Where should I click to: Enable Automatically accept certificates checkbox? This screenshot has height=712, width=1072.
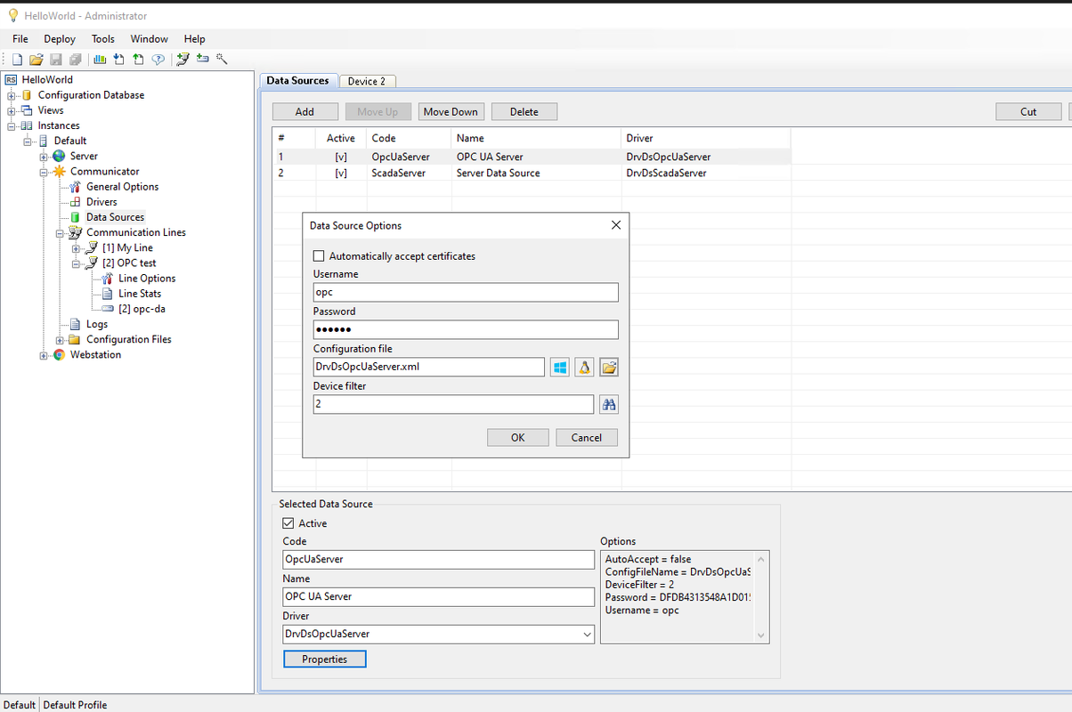pyautogui.click(x=319, y=256)
